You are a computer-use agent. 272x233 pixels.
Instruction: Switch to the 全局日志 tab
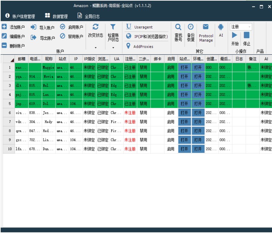coord(88,16)
